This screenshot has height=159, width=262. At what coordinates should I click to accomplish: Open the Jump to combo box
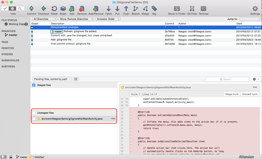pos(250,19)
